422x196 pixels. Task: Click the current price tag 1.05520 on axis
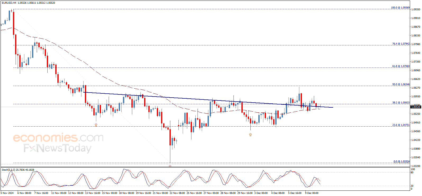pyautogui.click(x=415, y=107)
